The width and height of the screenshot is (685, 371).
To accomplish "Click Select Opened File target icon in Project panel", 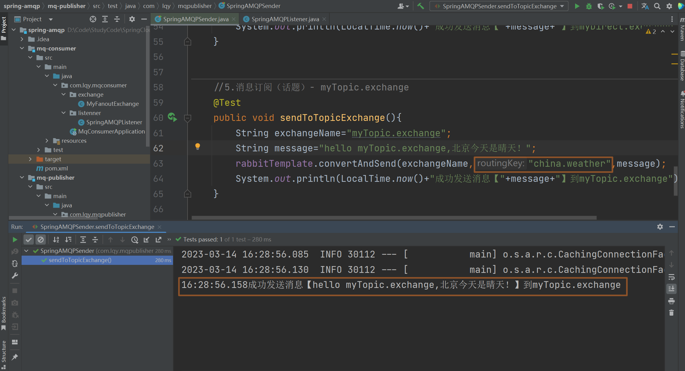I will click(x=93, y=19).
